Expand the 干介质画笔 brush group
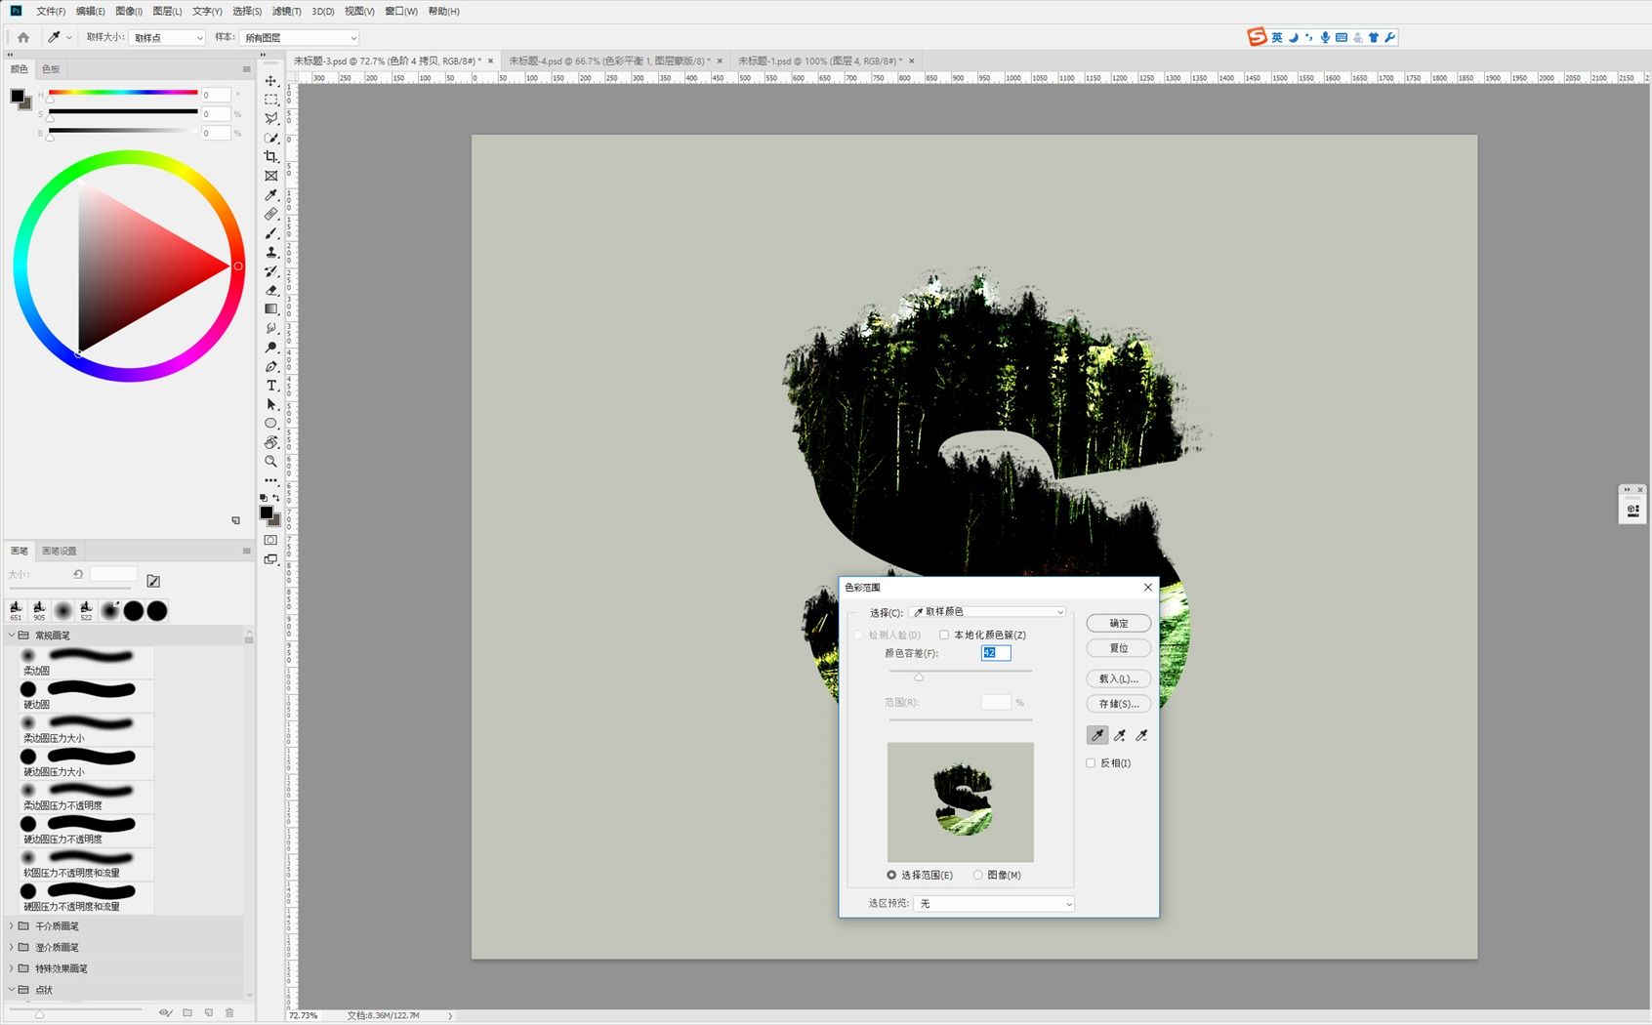This screenshot has height=1025, width=1652. 12,926
